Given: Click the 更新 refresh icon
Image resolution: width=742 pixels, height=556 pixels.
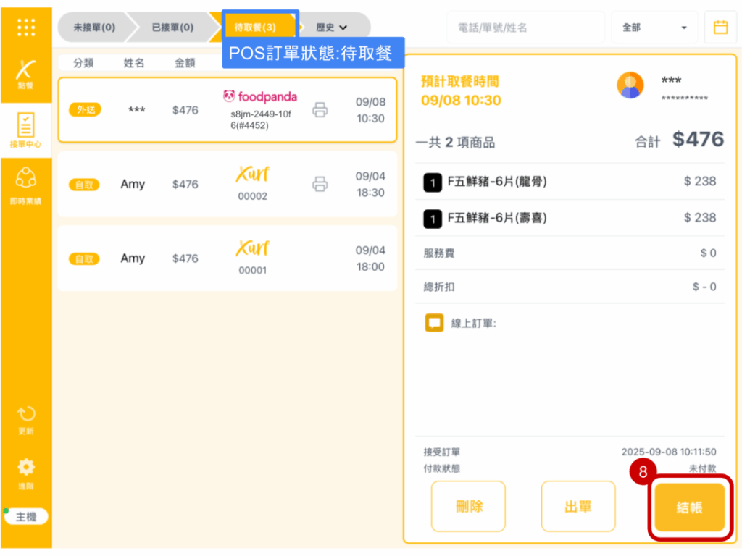Looking at the screenshot, I should tap(26, 420).
